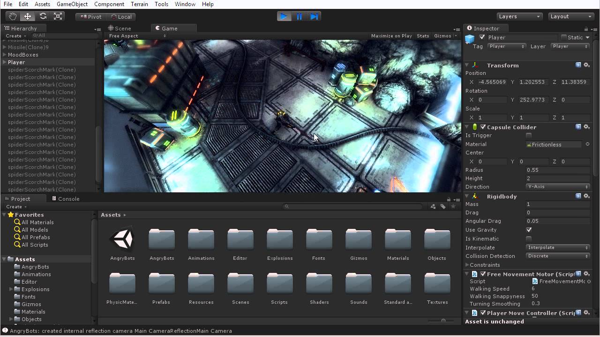Switch to the Scene tab

[120, 28]
